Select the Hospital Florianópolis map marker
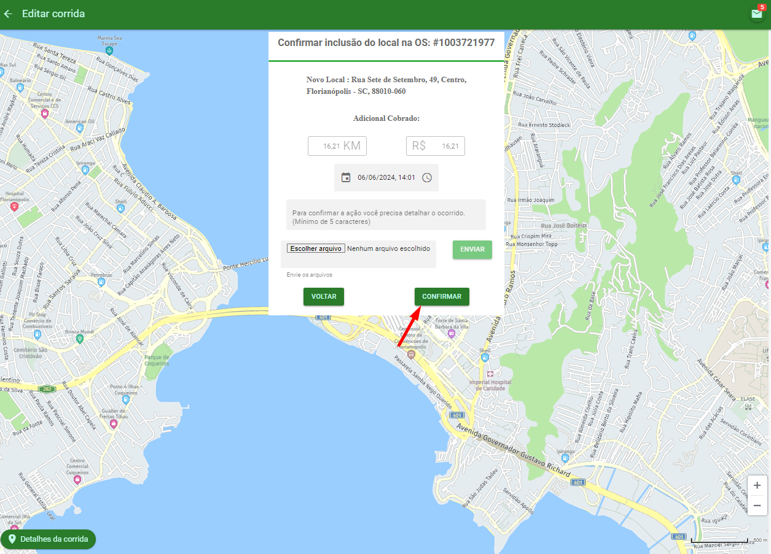The width and height of the screenshot is (771, 554). coord(15,207)
